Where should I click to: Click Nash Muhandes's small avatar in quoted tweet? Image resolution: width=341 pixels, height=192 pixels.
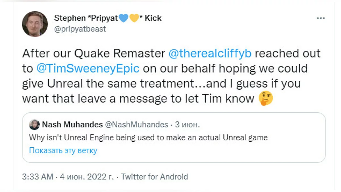pos(34,125)
